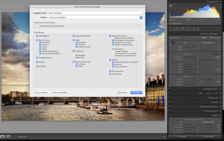Enable Automatische Tonwertkorrektur checkbox
224x141 pixels.
click(38, 26)
